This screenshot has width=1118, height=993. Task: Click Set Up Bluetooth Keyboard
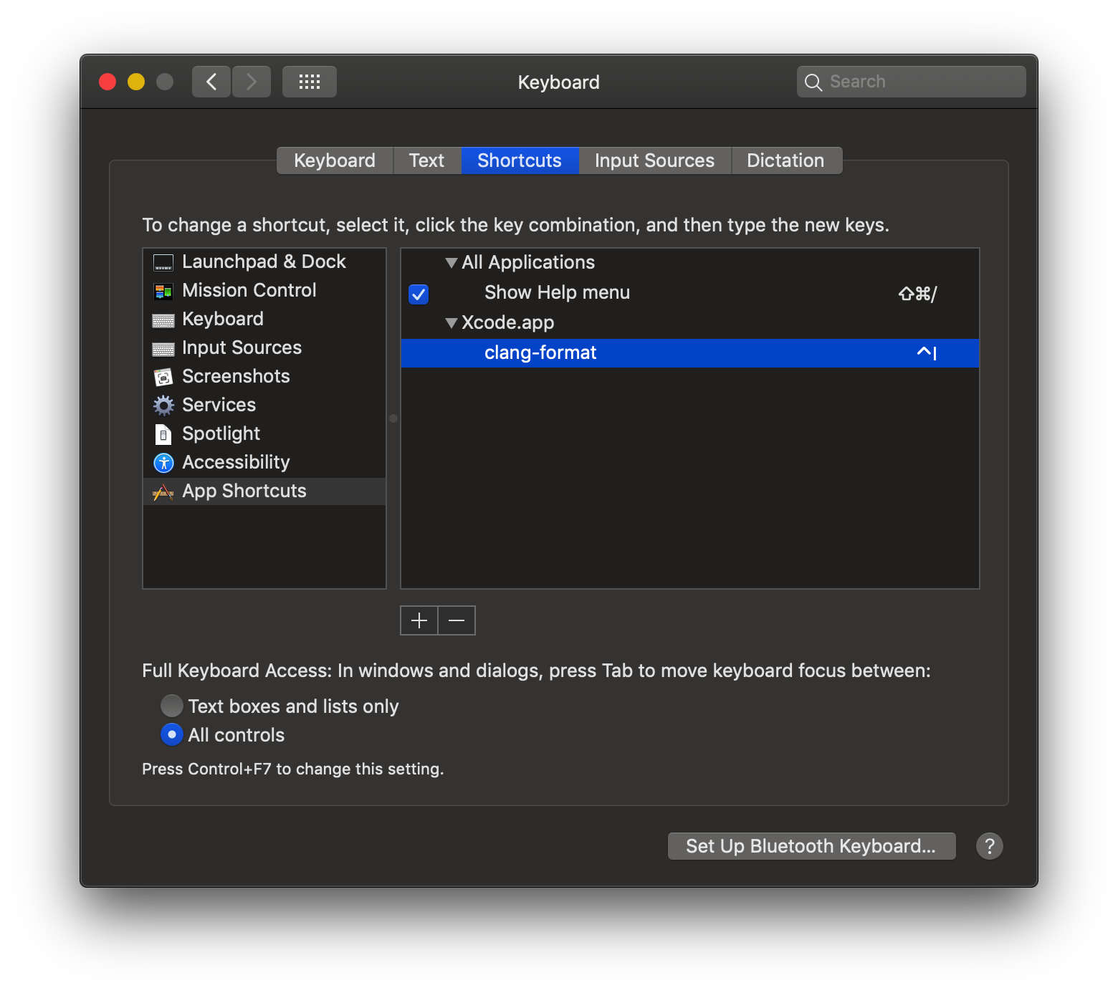click(x=811, y=845)
